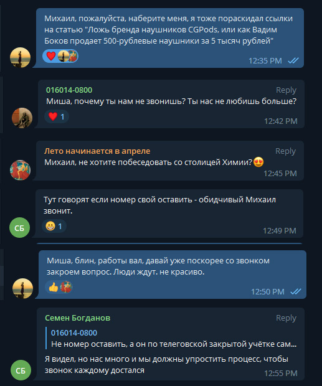Open sender name 016014-0800 profile
The image size is (322, 386).
click(69, 90)
